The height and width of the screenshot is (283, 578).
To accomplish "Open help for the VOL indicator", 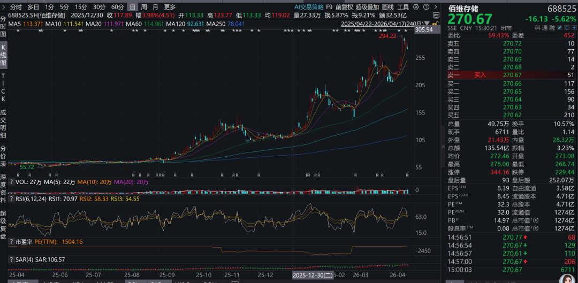I will tap(11, 182).
